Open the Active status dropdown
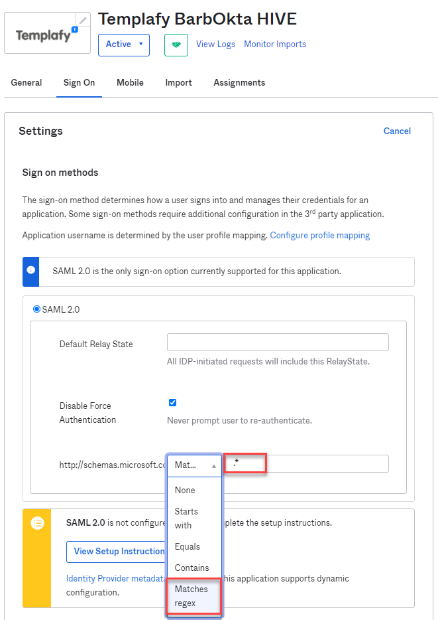438x620 pixels. 124,44
